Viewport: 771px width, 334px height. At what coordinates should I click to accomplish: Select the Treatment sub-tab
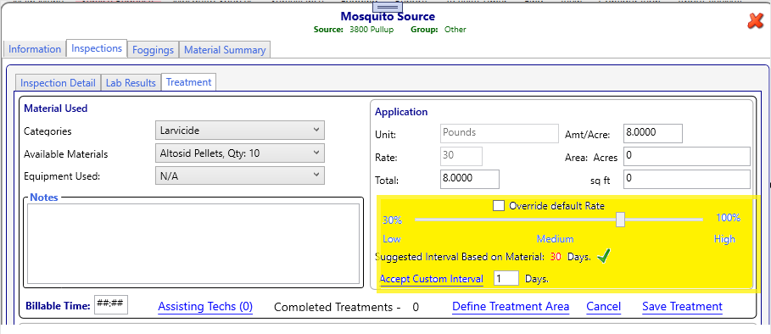[x=189, y=82]
